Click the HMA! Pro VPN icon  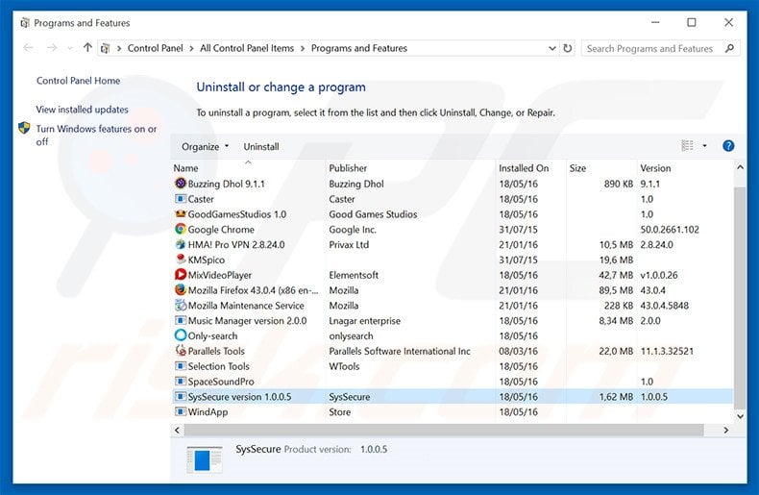tap(181, 244)
